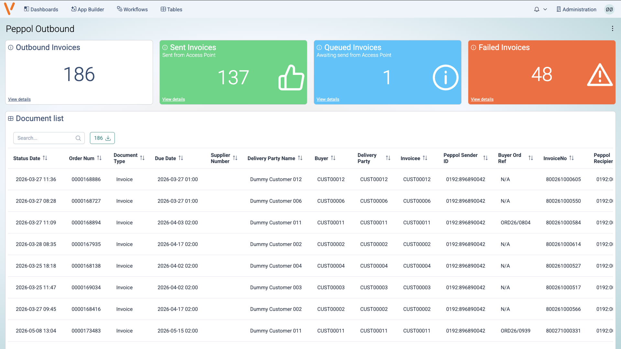The width and height of the screenshot is (621, 349).
Task: Select order number 0000168416
Action: tap(86, 309)
